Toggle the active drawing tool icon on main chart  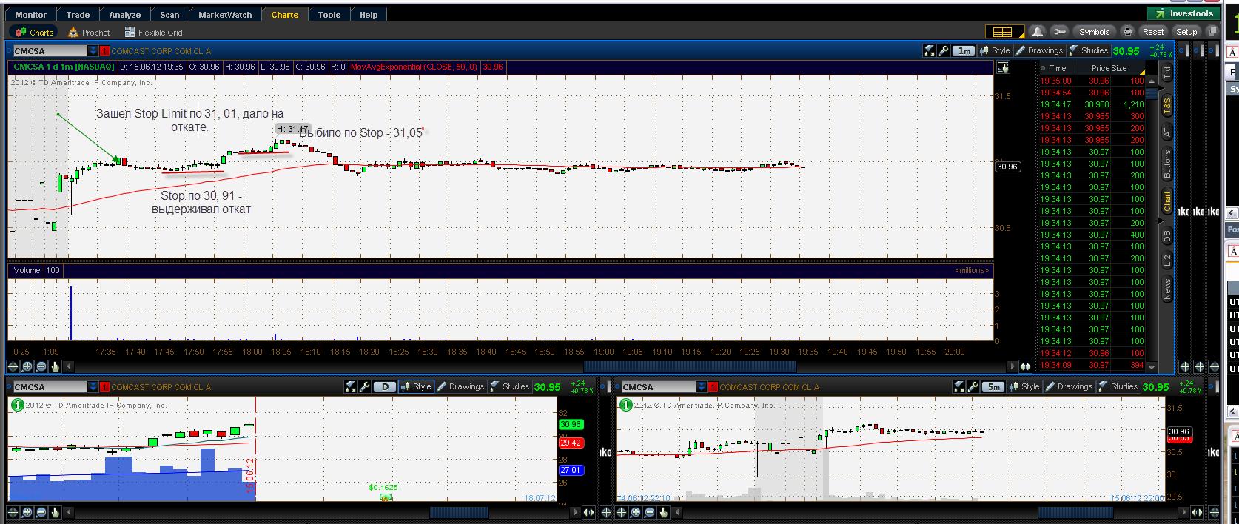(1003, 67)
